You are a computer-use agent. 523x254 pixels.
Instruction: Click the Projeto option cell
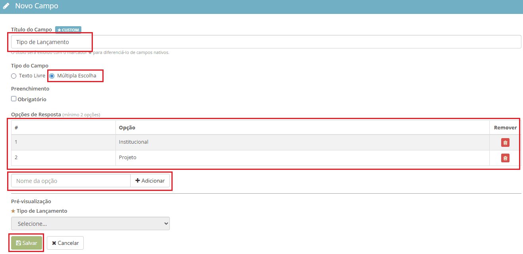[302, 158]
